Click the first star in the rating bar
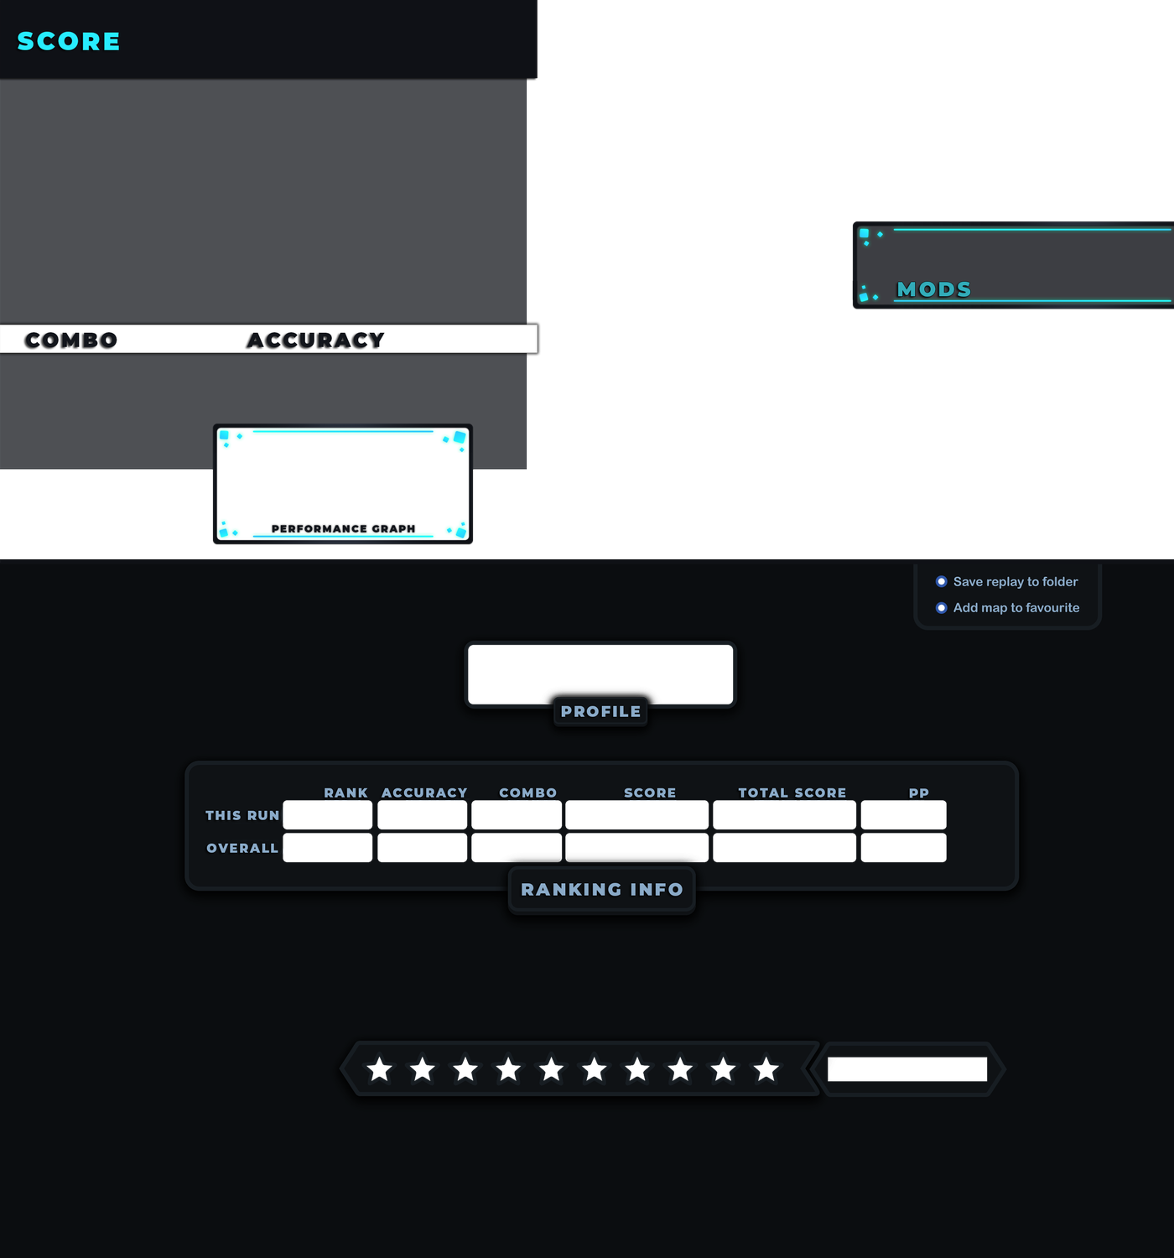Image resolution: width=1174 pixels, height=1258 pixels. (380, 1069)
